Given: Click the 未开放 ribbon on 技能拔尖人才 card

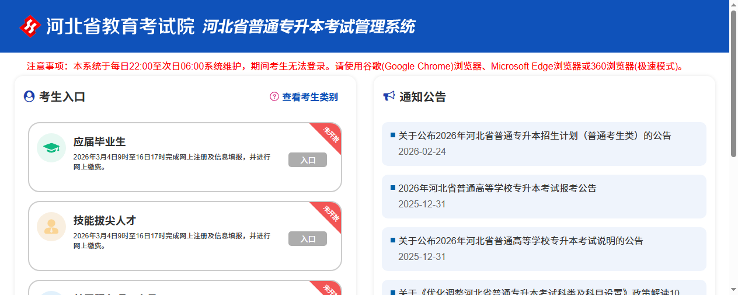Looking at the screenshot, I should click(x=330, y=214).
